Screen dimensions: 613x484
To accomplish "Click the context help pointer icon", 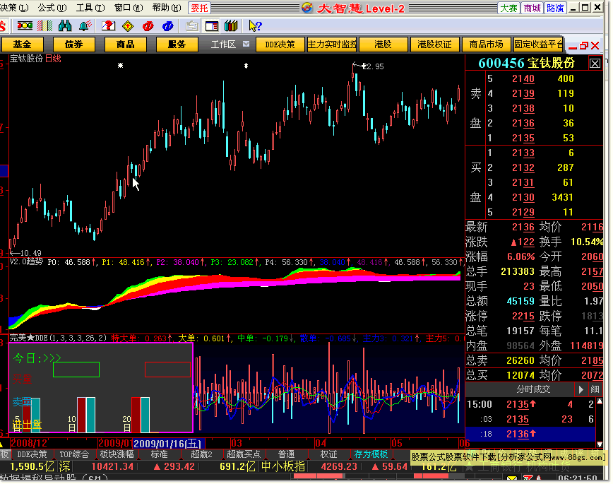I will click(255, 26).
